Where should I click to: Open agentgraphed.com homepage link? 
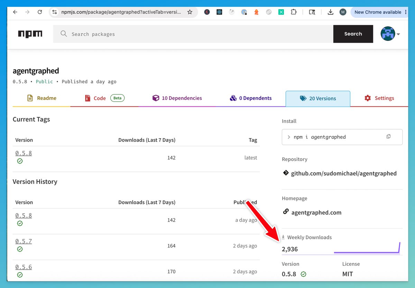pos(316,212)
